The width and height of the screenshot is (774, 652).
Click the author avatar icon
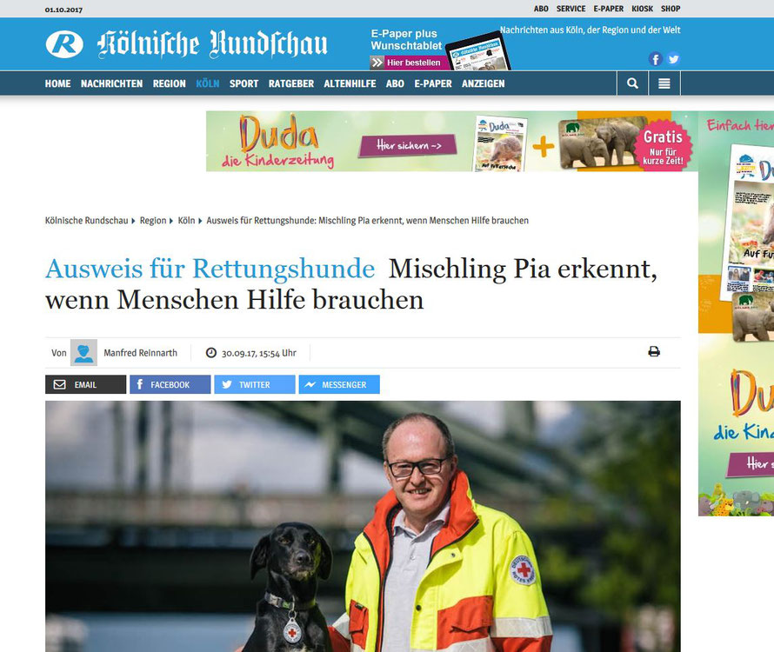(x=83, y=352)
